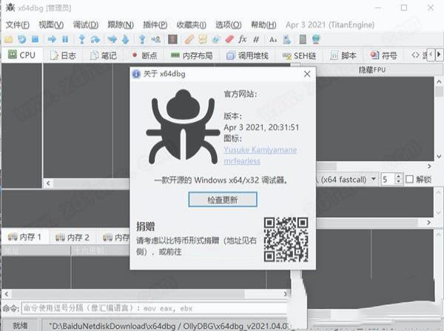
Task: Click the 就绪 status label
Action: pyautogui.click(x=21, y=326)
